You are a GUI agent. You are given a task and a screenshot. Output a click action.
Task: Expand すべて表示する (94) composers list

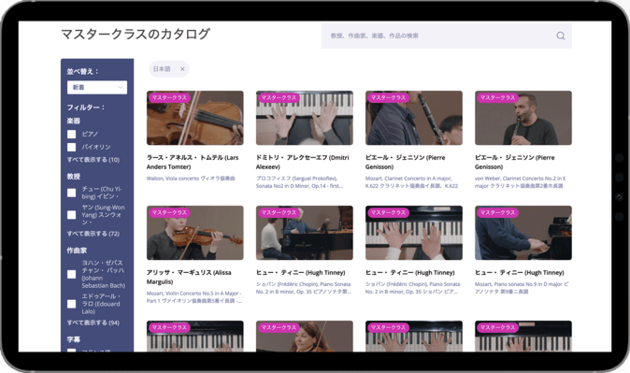(93, 323)
